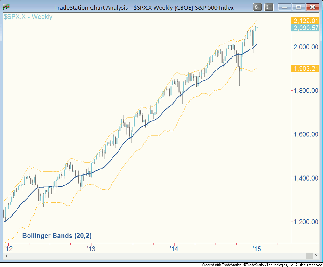Open the I interval link dropdown
The height and width of the screenshot is (267, 323).
[269, 7]
